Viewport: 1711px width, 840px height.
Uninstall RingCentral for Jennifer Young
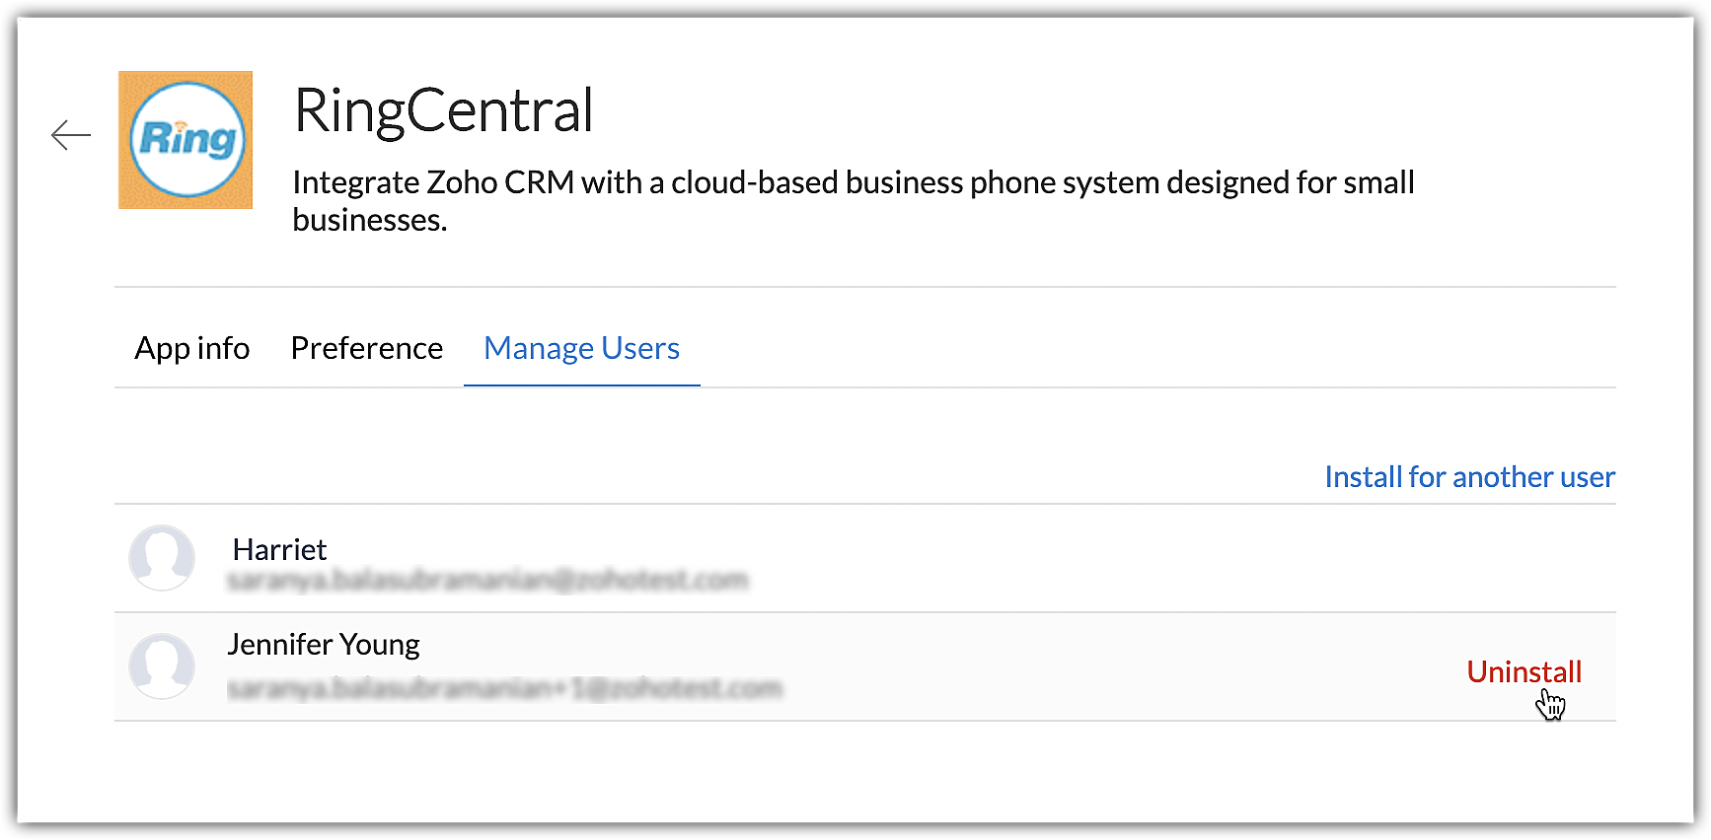pyautogui.click(x=1524, y=672)
